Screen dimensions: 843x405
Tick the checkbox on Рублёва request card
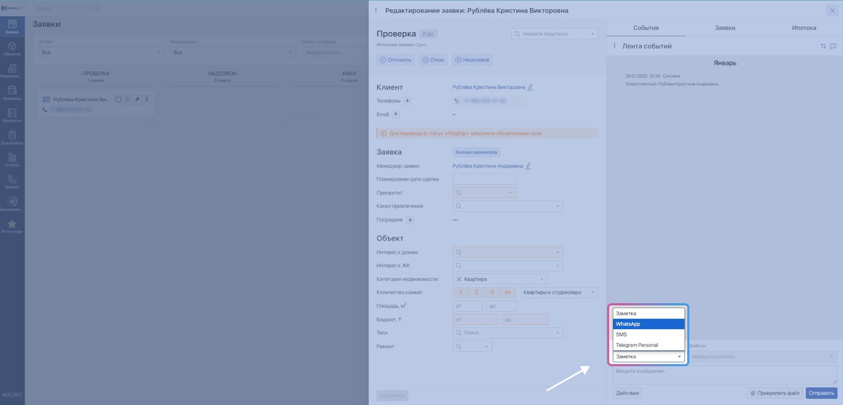click(118, 100)
